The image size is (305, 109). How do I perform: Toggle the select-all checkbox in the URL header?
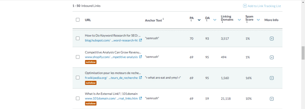[x=78, y=20]
